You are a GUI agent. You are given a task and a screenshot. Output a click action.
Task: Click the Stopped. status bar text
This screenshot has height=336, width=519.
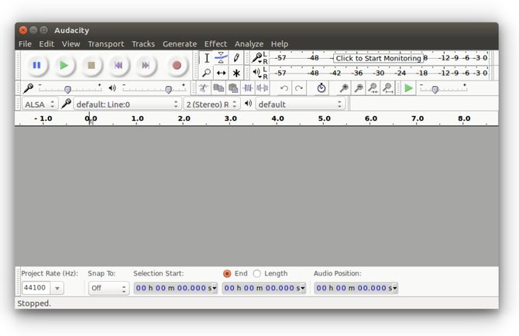(x=34, y=303)
